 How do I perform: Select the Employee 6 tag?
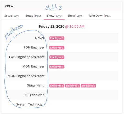pyautogui.click(x=72, y=86)
